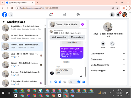
Task: Reload the page
Action: click(12, 8)
